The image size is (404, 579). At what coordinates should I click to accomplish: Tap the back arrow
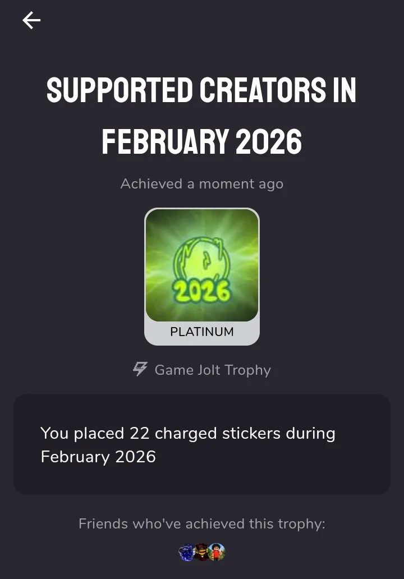[31, 21]
